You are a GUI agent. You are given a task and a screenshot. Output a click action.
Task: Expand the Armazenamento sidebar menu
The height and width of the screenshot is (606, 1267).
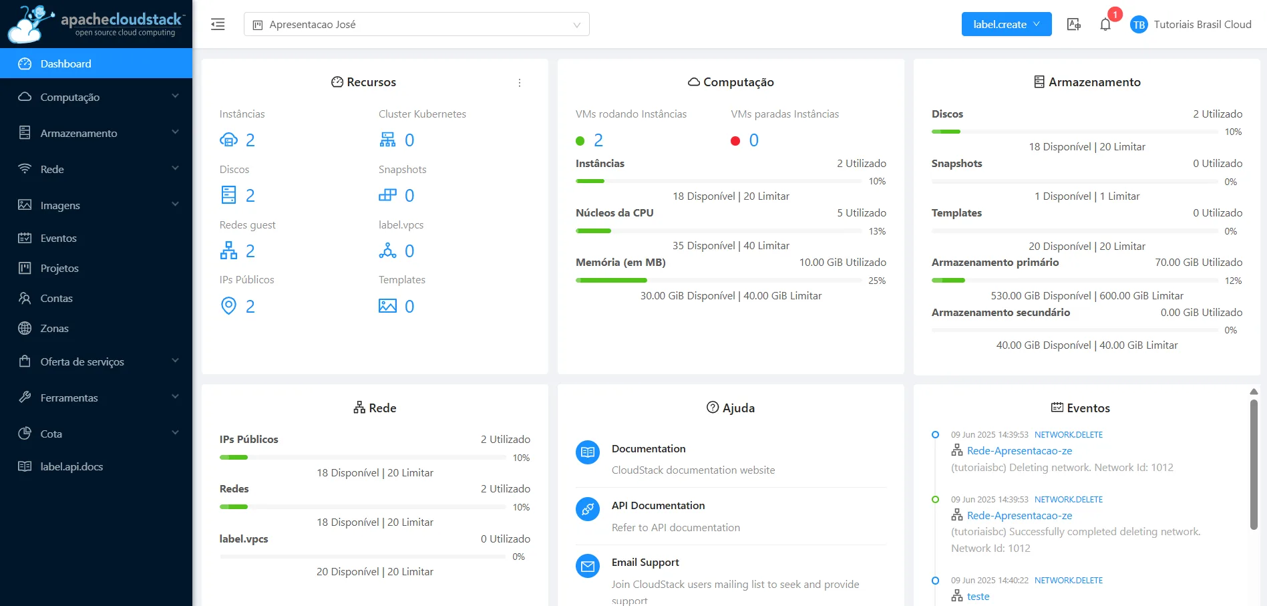pos(96,133)
